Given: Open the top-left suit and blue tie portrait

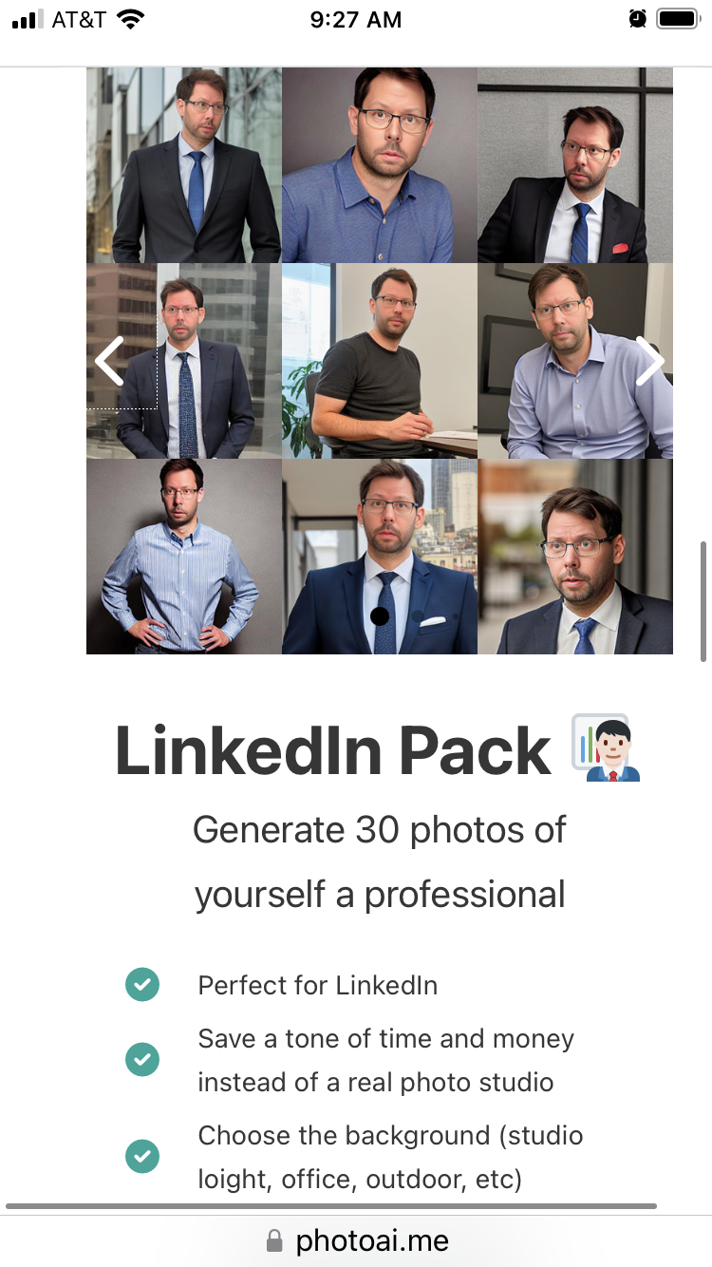Looking at the screenshot, I should pyautogui.click(x=184, y=165).
